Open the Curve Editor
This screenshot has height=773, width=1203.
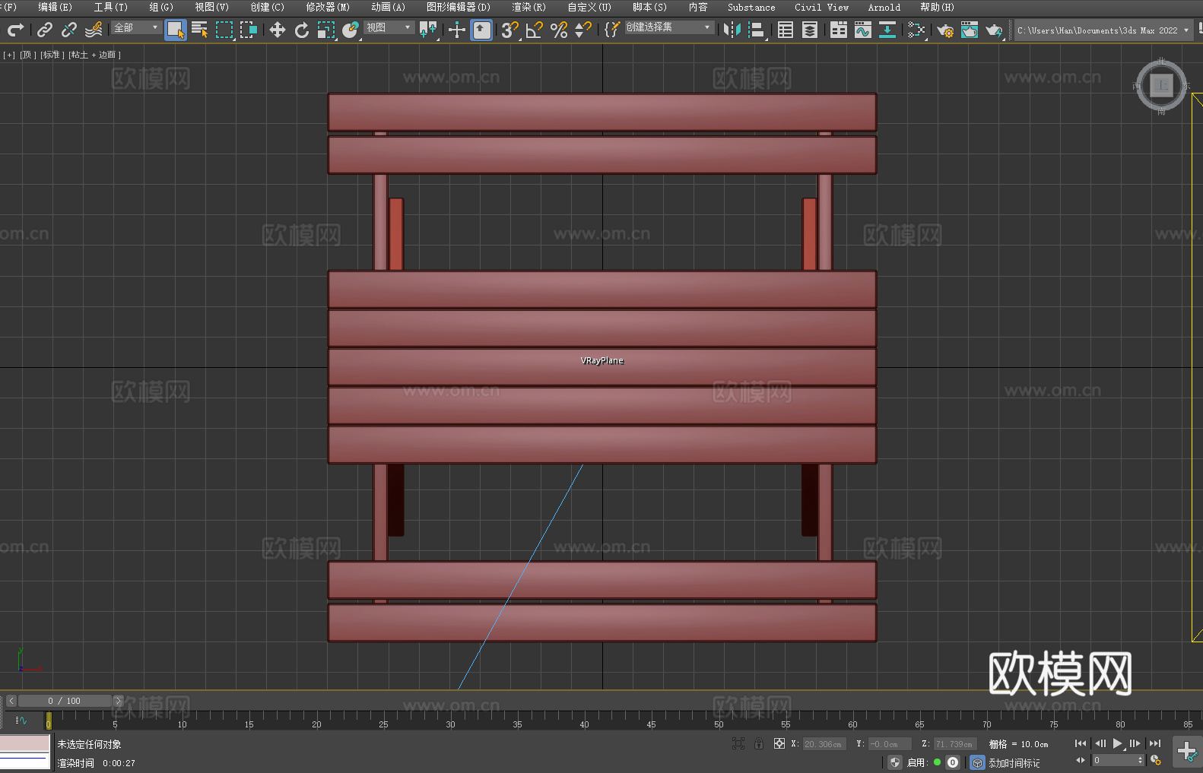(863, 30)
